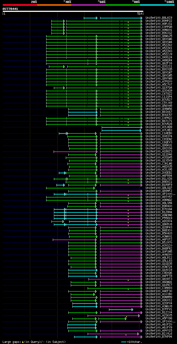The width and height of the screenshot is (177, 344).
Task: Select the UniRef100_A9PJS1 label
Action: (159, 24)
